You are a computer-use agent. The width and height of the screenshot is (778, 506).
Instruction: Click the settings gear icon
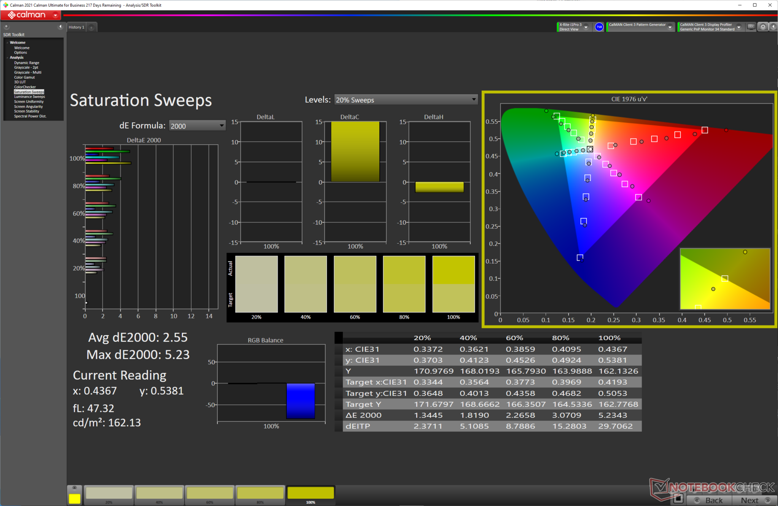(x=763, y=27)
